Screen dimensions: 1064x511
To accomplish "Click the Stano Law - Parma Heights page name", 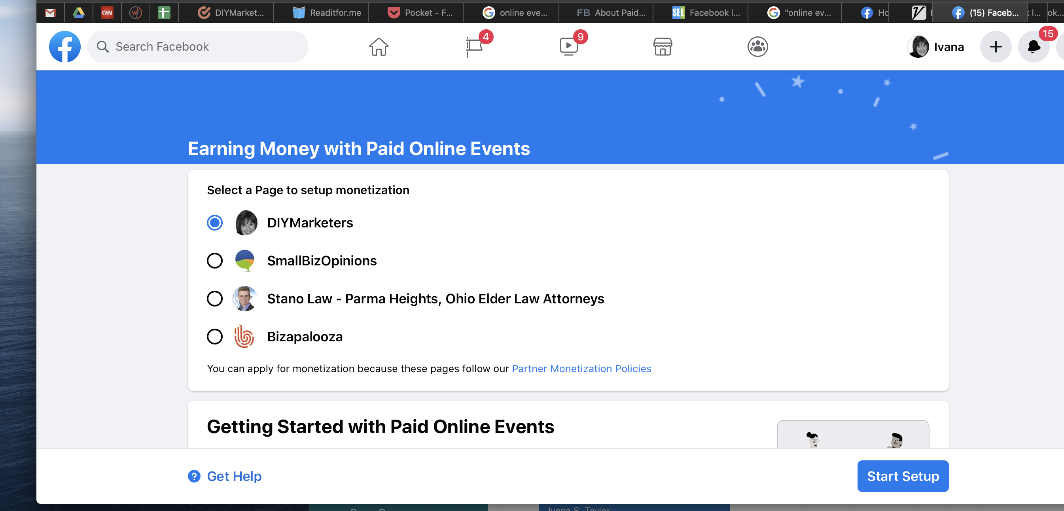I will point(436,299).
